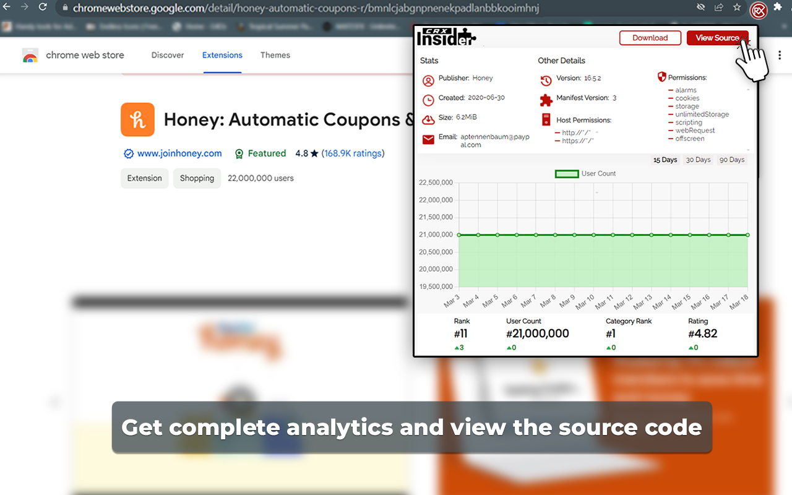Click the cookies permission entry

pyautogui.click(x=687, y=98)
